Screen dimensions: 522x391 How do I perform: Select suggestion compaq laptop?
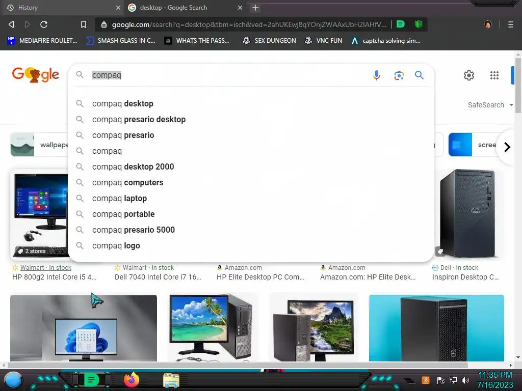click(251, 198)
